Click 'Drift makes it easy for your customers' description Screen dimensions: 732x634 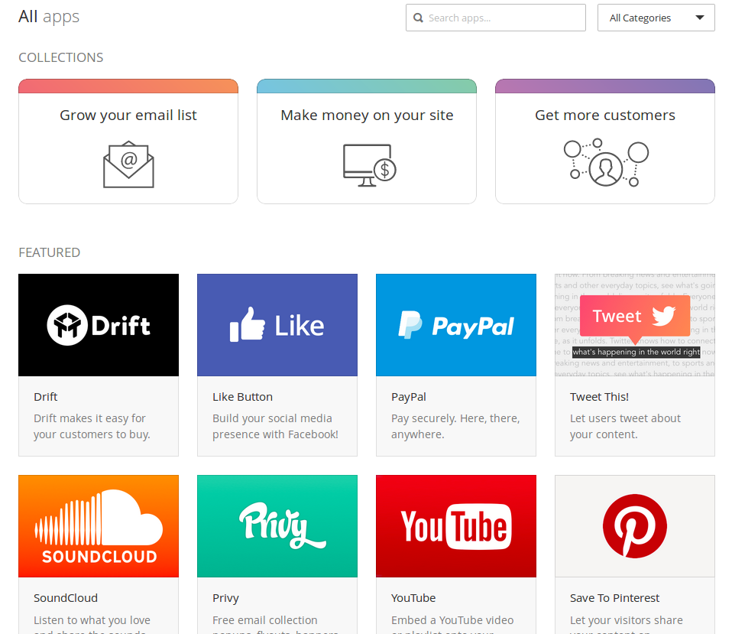pyautogui.click(x=92, y=426)
